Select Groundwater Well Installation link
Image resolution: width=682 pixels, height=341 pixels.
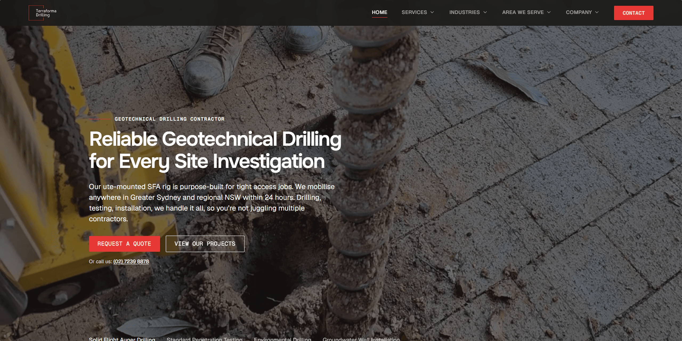pos(361,339)
